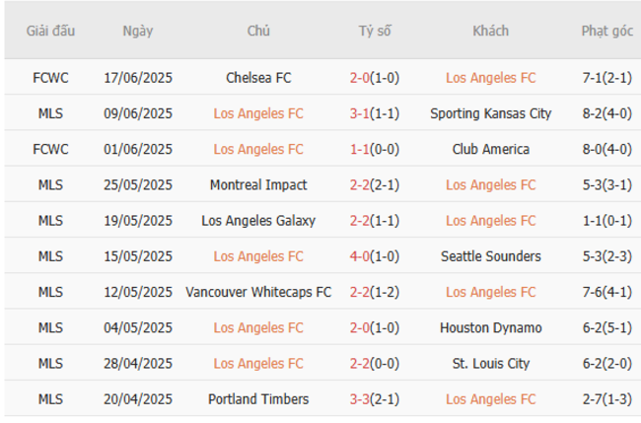Open Vancouver Whitecaps FC team link
The height and width of the screenshot is (423, 641).
(258, 292)
